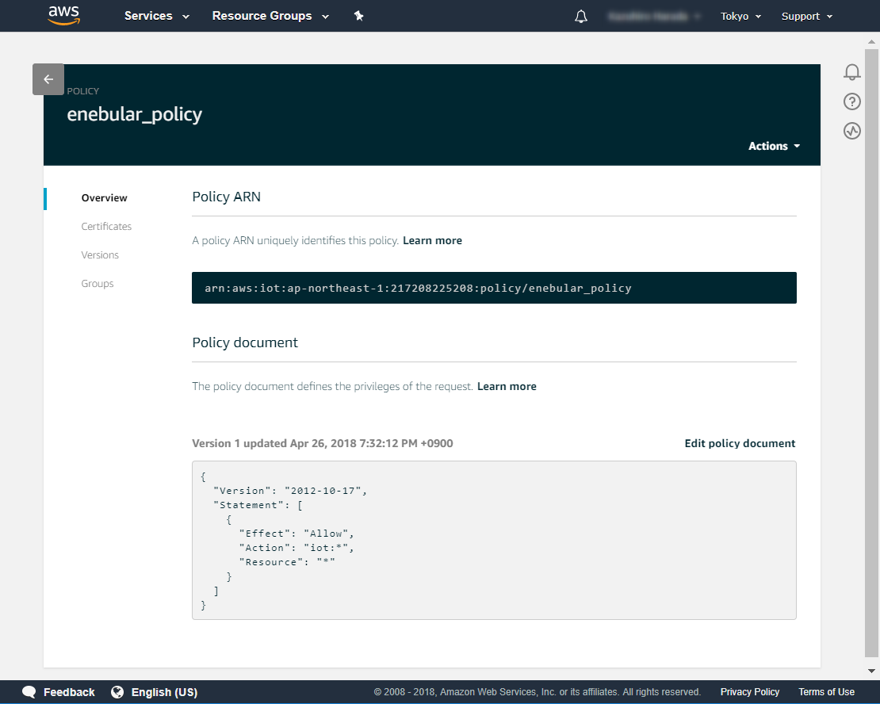Click the back arrow button
880x704 pixels.
click(48, 79)
